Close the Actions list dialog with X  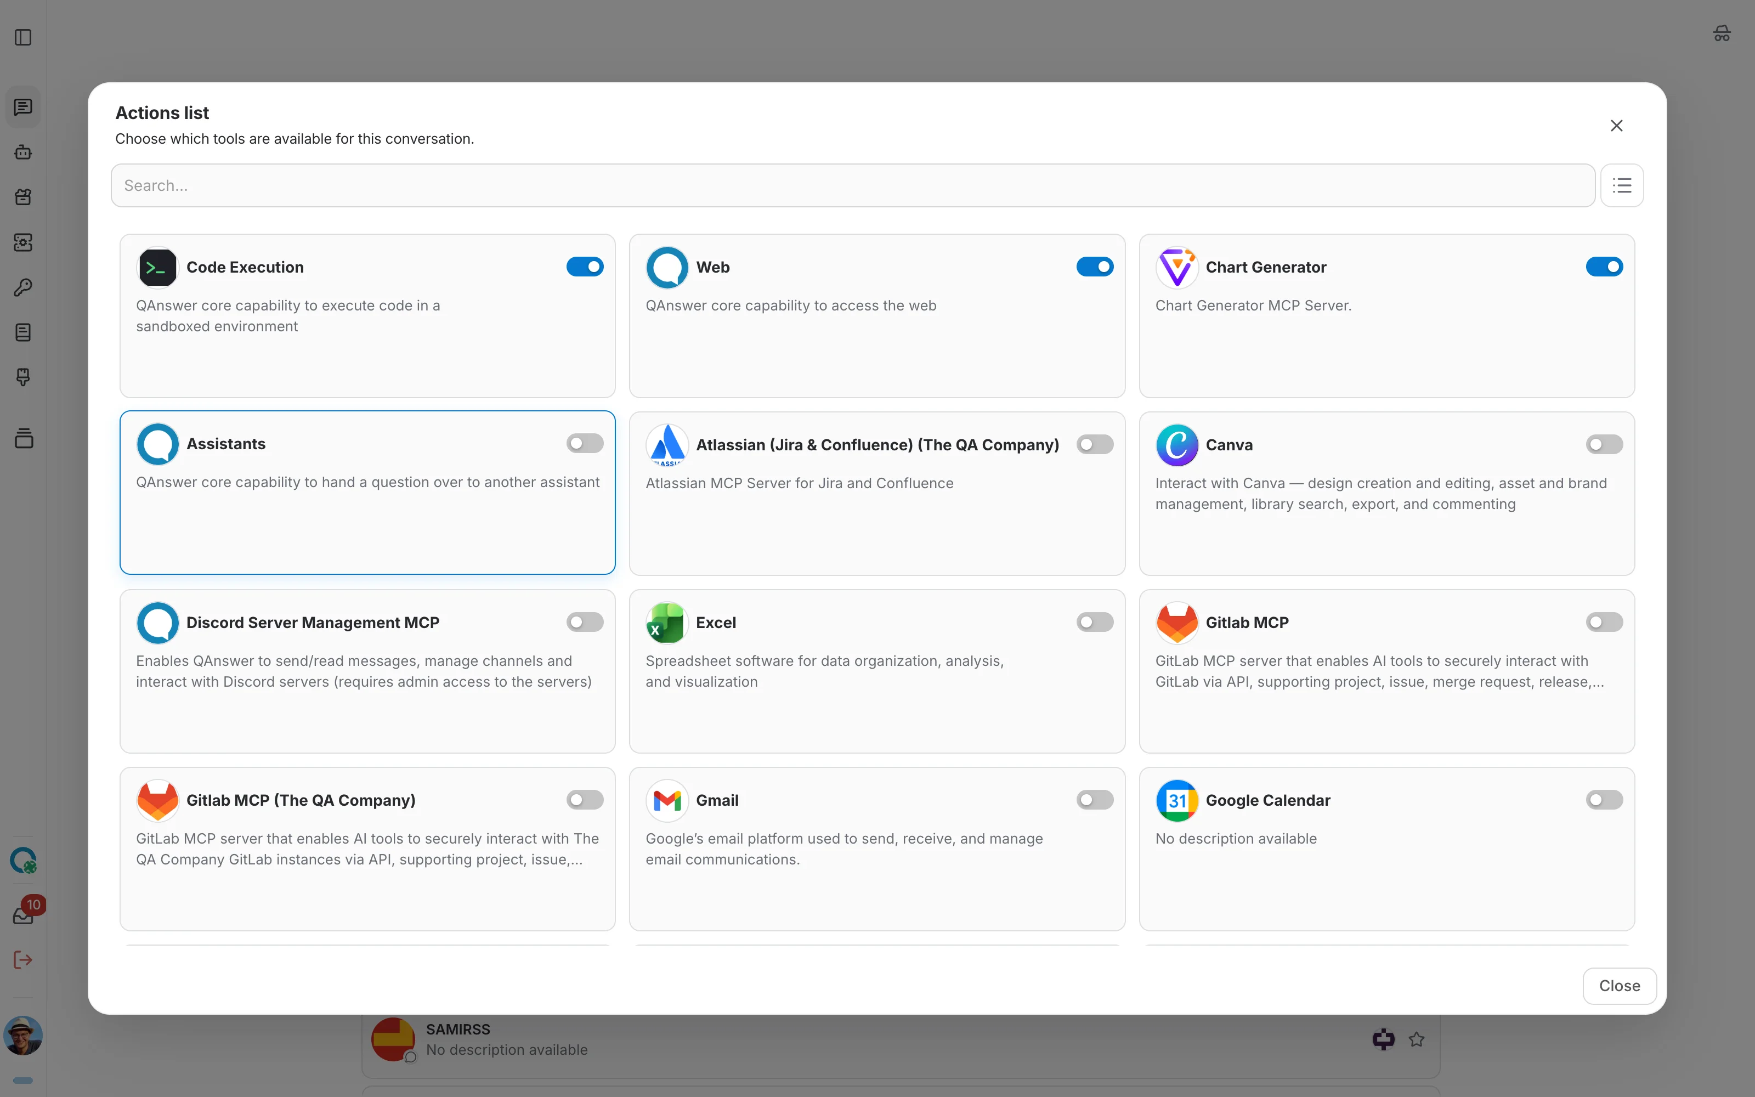(1616, 126)
